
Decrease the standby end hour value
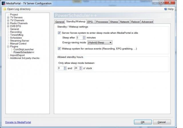pyautogui.click(x=81, y=69)
